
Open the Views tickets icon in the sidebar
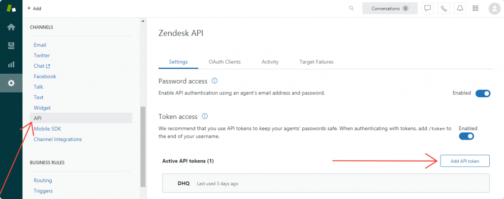pyautogui.click(x=11, y=46)
